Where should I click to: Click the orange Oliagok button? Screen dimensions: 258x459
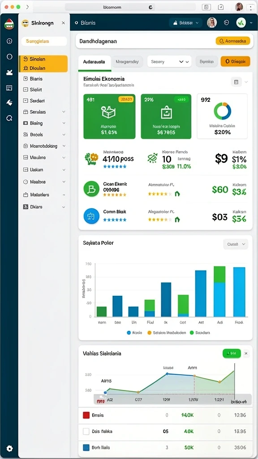pos(236,62)
